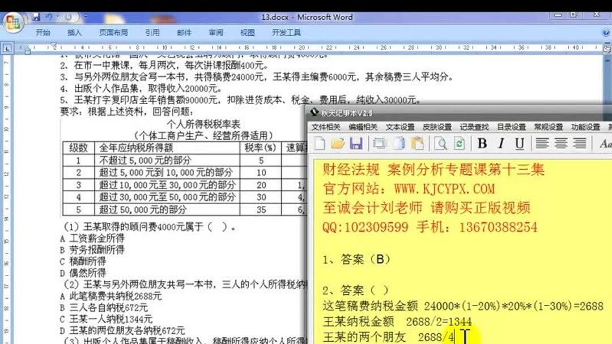
Task: Toggle bold formatting in the notepad
Action: 482,144
